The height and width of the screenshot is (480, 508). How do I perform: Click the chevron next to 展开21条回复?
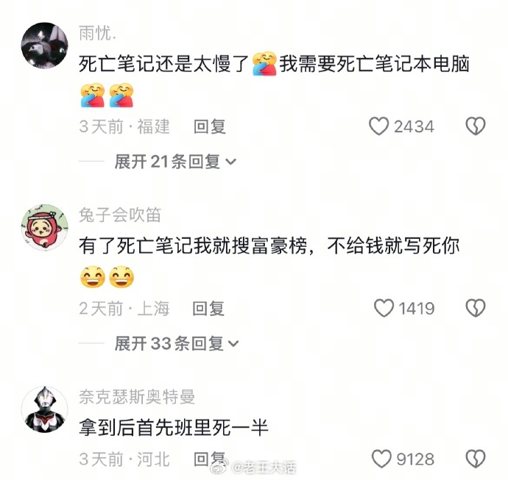click(230, 162)
